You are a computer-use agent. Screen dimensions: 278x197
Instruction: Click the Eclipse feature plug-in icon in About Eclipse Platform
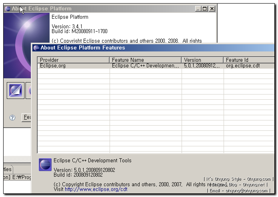point(16,91)
